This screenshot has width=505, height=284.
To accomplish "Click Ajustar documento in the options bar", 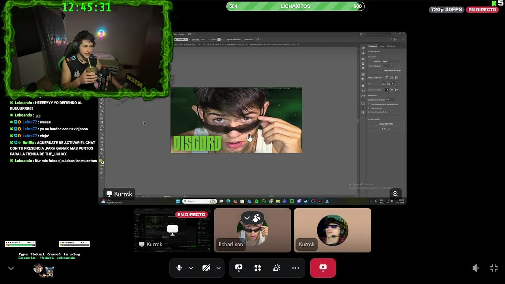I will point(234,39).
